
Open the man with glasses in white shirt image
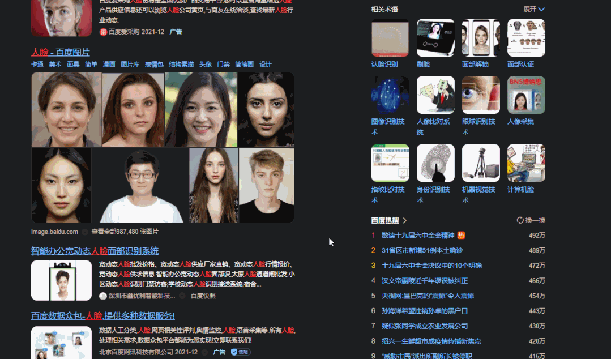coord(140,185)
